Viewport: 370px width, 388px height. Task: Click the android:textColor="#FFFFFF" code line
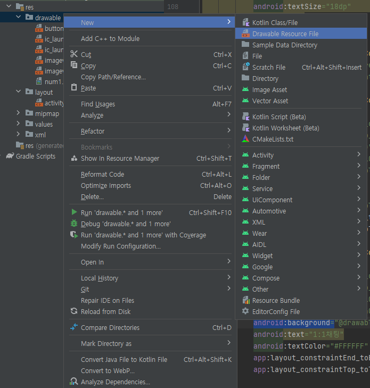tap(310, 346)
